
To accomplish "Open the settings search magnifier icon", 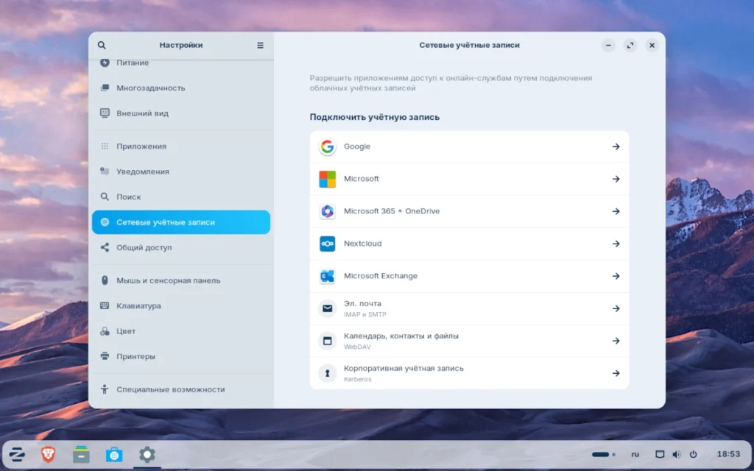I will point(102,45).
